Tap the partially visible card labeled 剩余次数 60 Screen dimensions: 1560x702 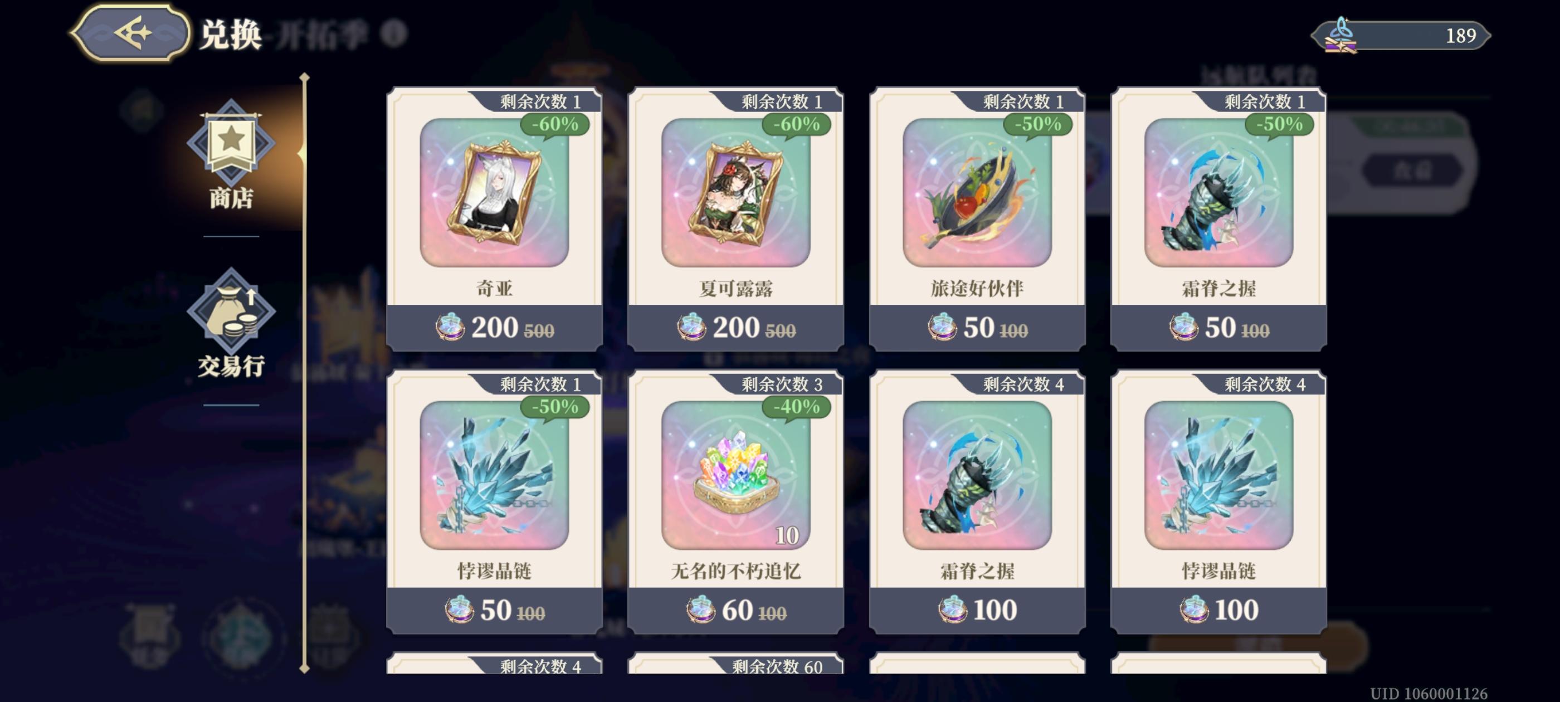736,663
